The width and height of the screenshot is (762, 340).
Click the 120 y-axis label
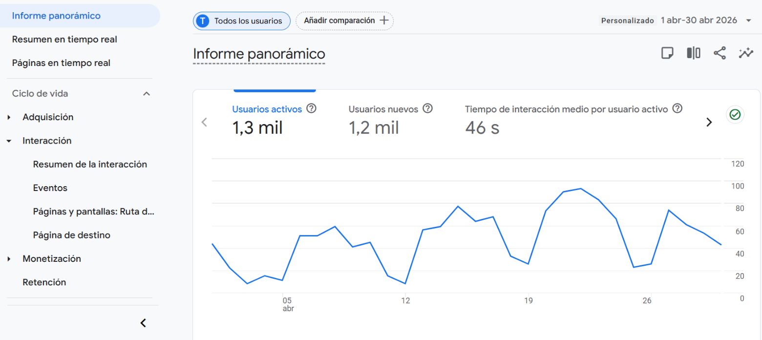pyautogui.click(x=738, y=164)
